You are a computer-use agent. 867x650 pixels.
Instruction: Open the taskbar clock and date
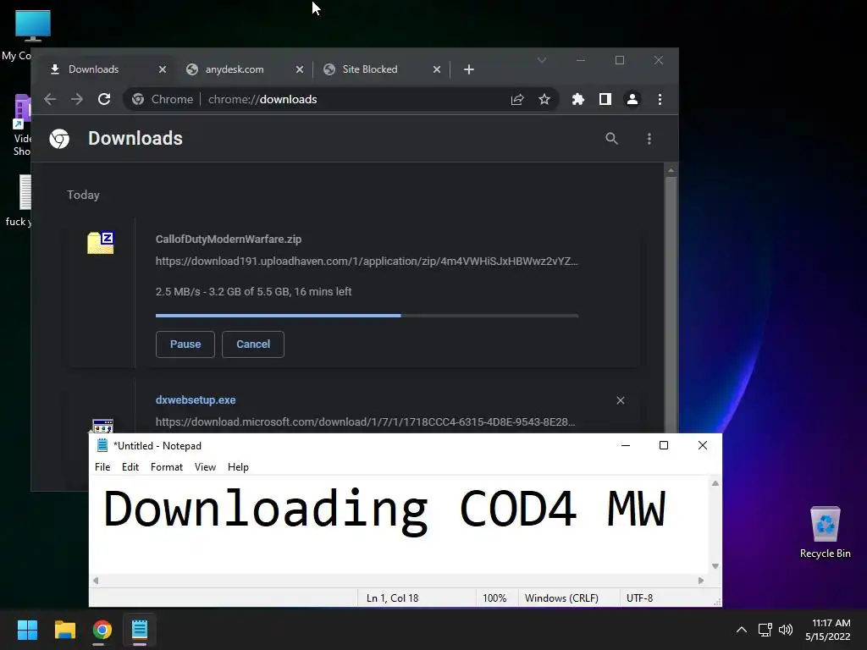pyautogui.click(x=828, y=630)
